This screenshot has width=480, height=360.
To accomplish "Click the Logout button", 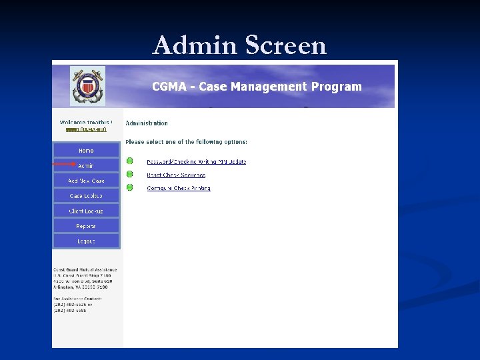I will [x=86, y=241].
